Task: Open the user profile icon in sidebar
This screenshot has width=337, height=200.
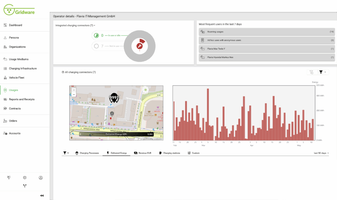Action: point(41,178)
